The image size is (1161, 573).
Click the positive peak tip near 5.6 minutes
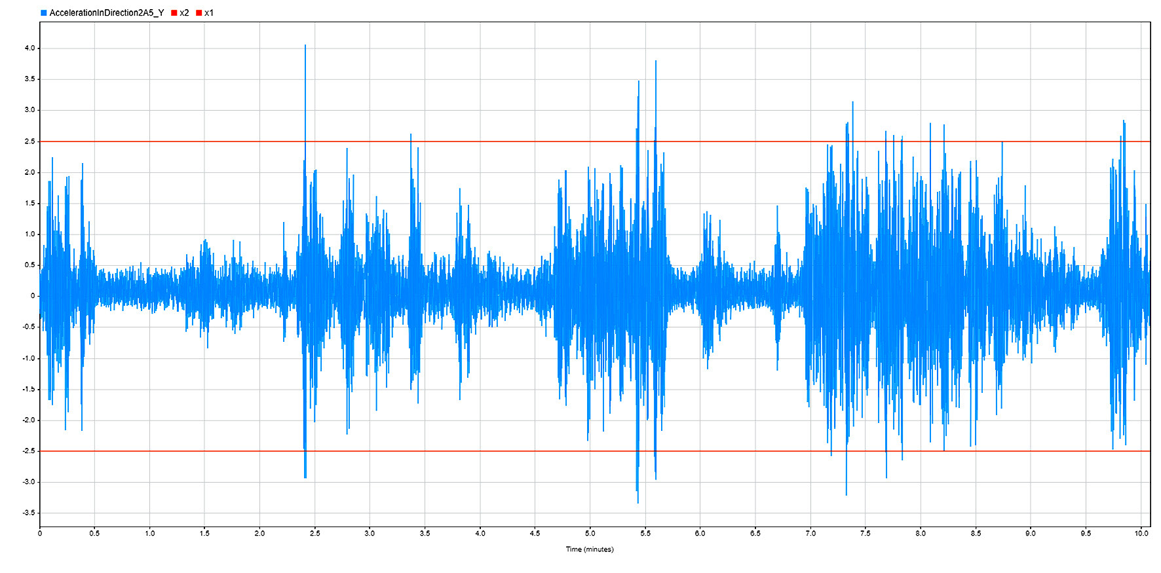(656, 62)
